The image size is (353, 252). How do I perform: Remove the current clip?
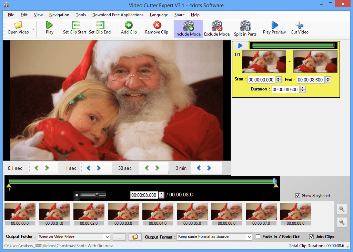click(157, 28)
